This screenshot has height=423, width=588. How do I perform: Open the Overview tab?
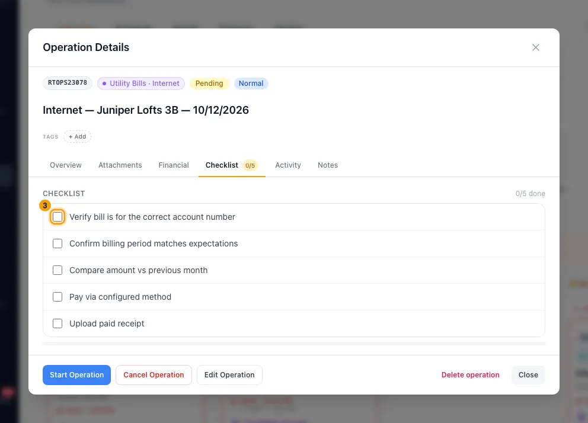[x=66, y=165]
